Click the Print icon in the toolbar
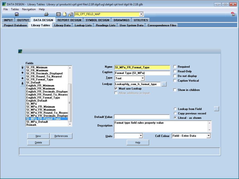 click(46, 14)
